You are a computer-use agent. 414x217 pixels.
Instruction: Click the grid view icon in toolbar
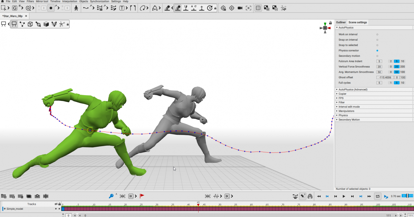click(x=258, y=8)
